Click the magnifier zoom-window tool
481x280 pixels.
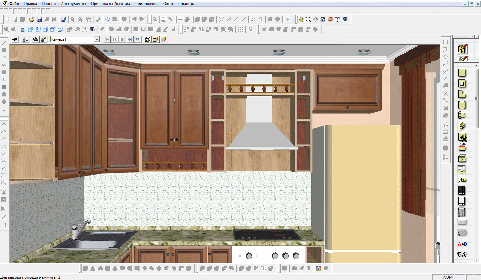pos(308,19)
